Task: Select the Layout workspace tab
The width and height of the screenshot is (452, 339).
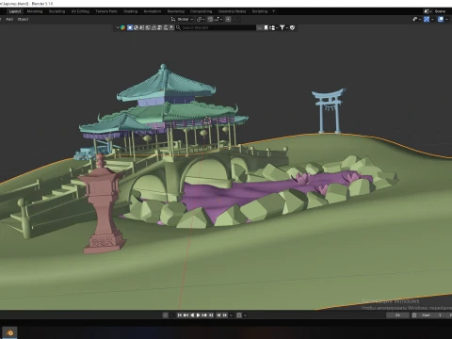Action: point(15,11)
